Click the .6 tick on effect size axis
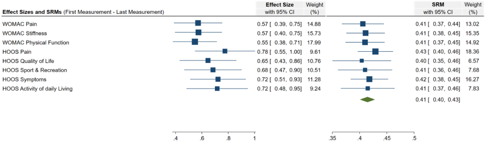The height and width of the screenshot is (142, 486). 202,138
